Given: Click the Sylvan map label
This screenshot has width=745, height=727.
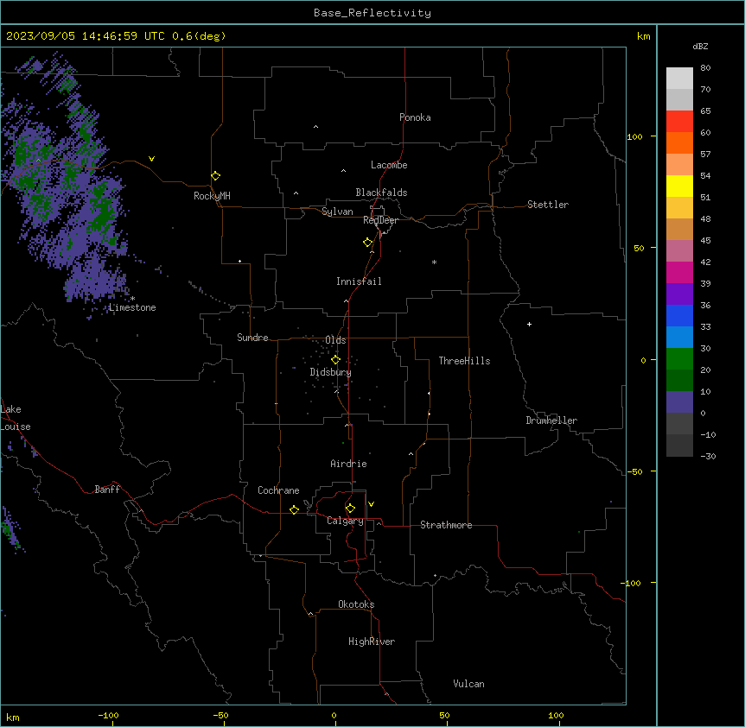Looking at the screenshot, I should point(337,212).
